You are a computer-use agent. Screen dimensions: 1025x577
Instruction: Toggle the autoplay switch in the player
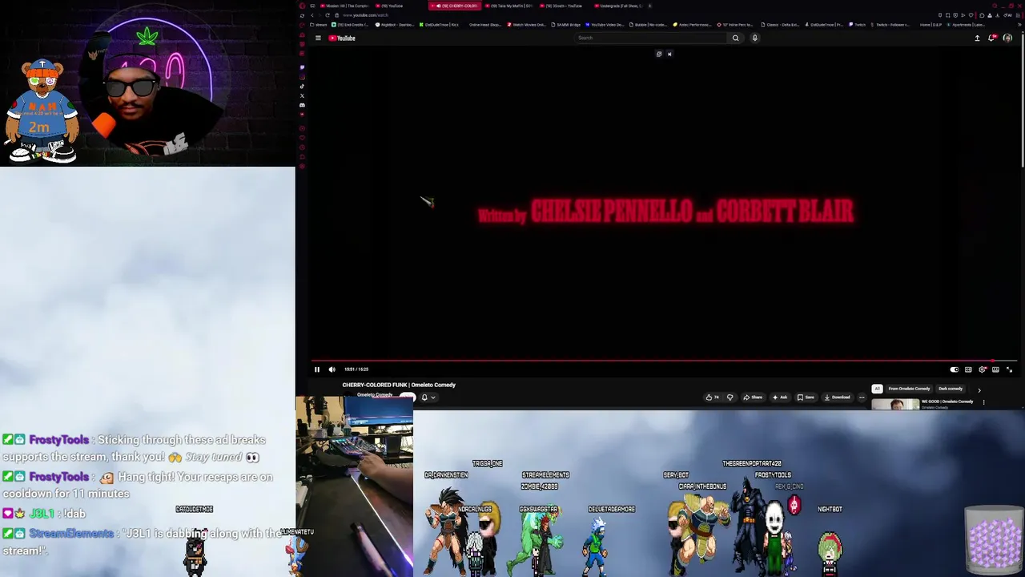coord(955,369)
